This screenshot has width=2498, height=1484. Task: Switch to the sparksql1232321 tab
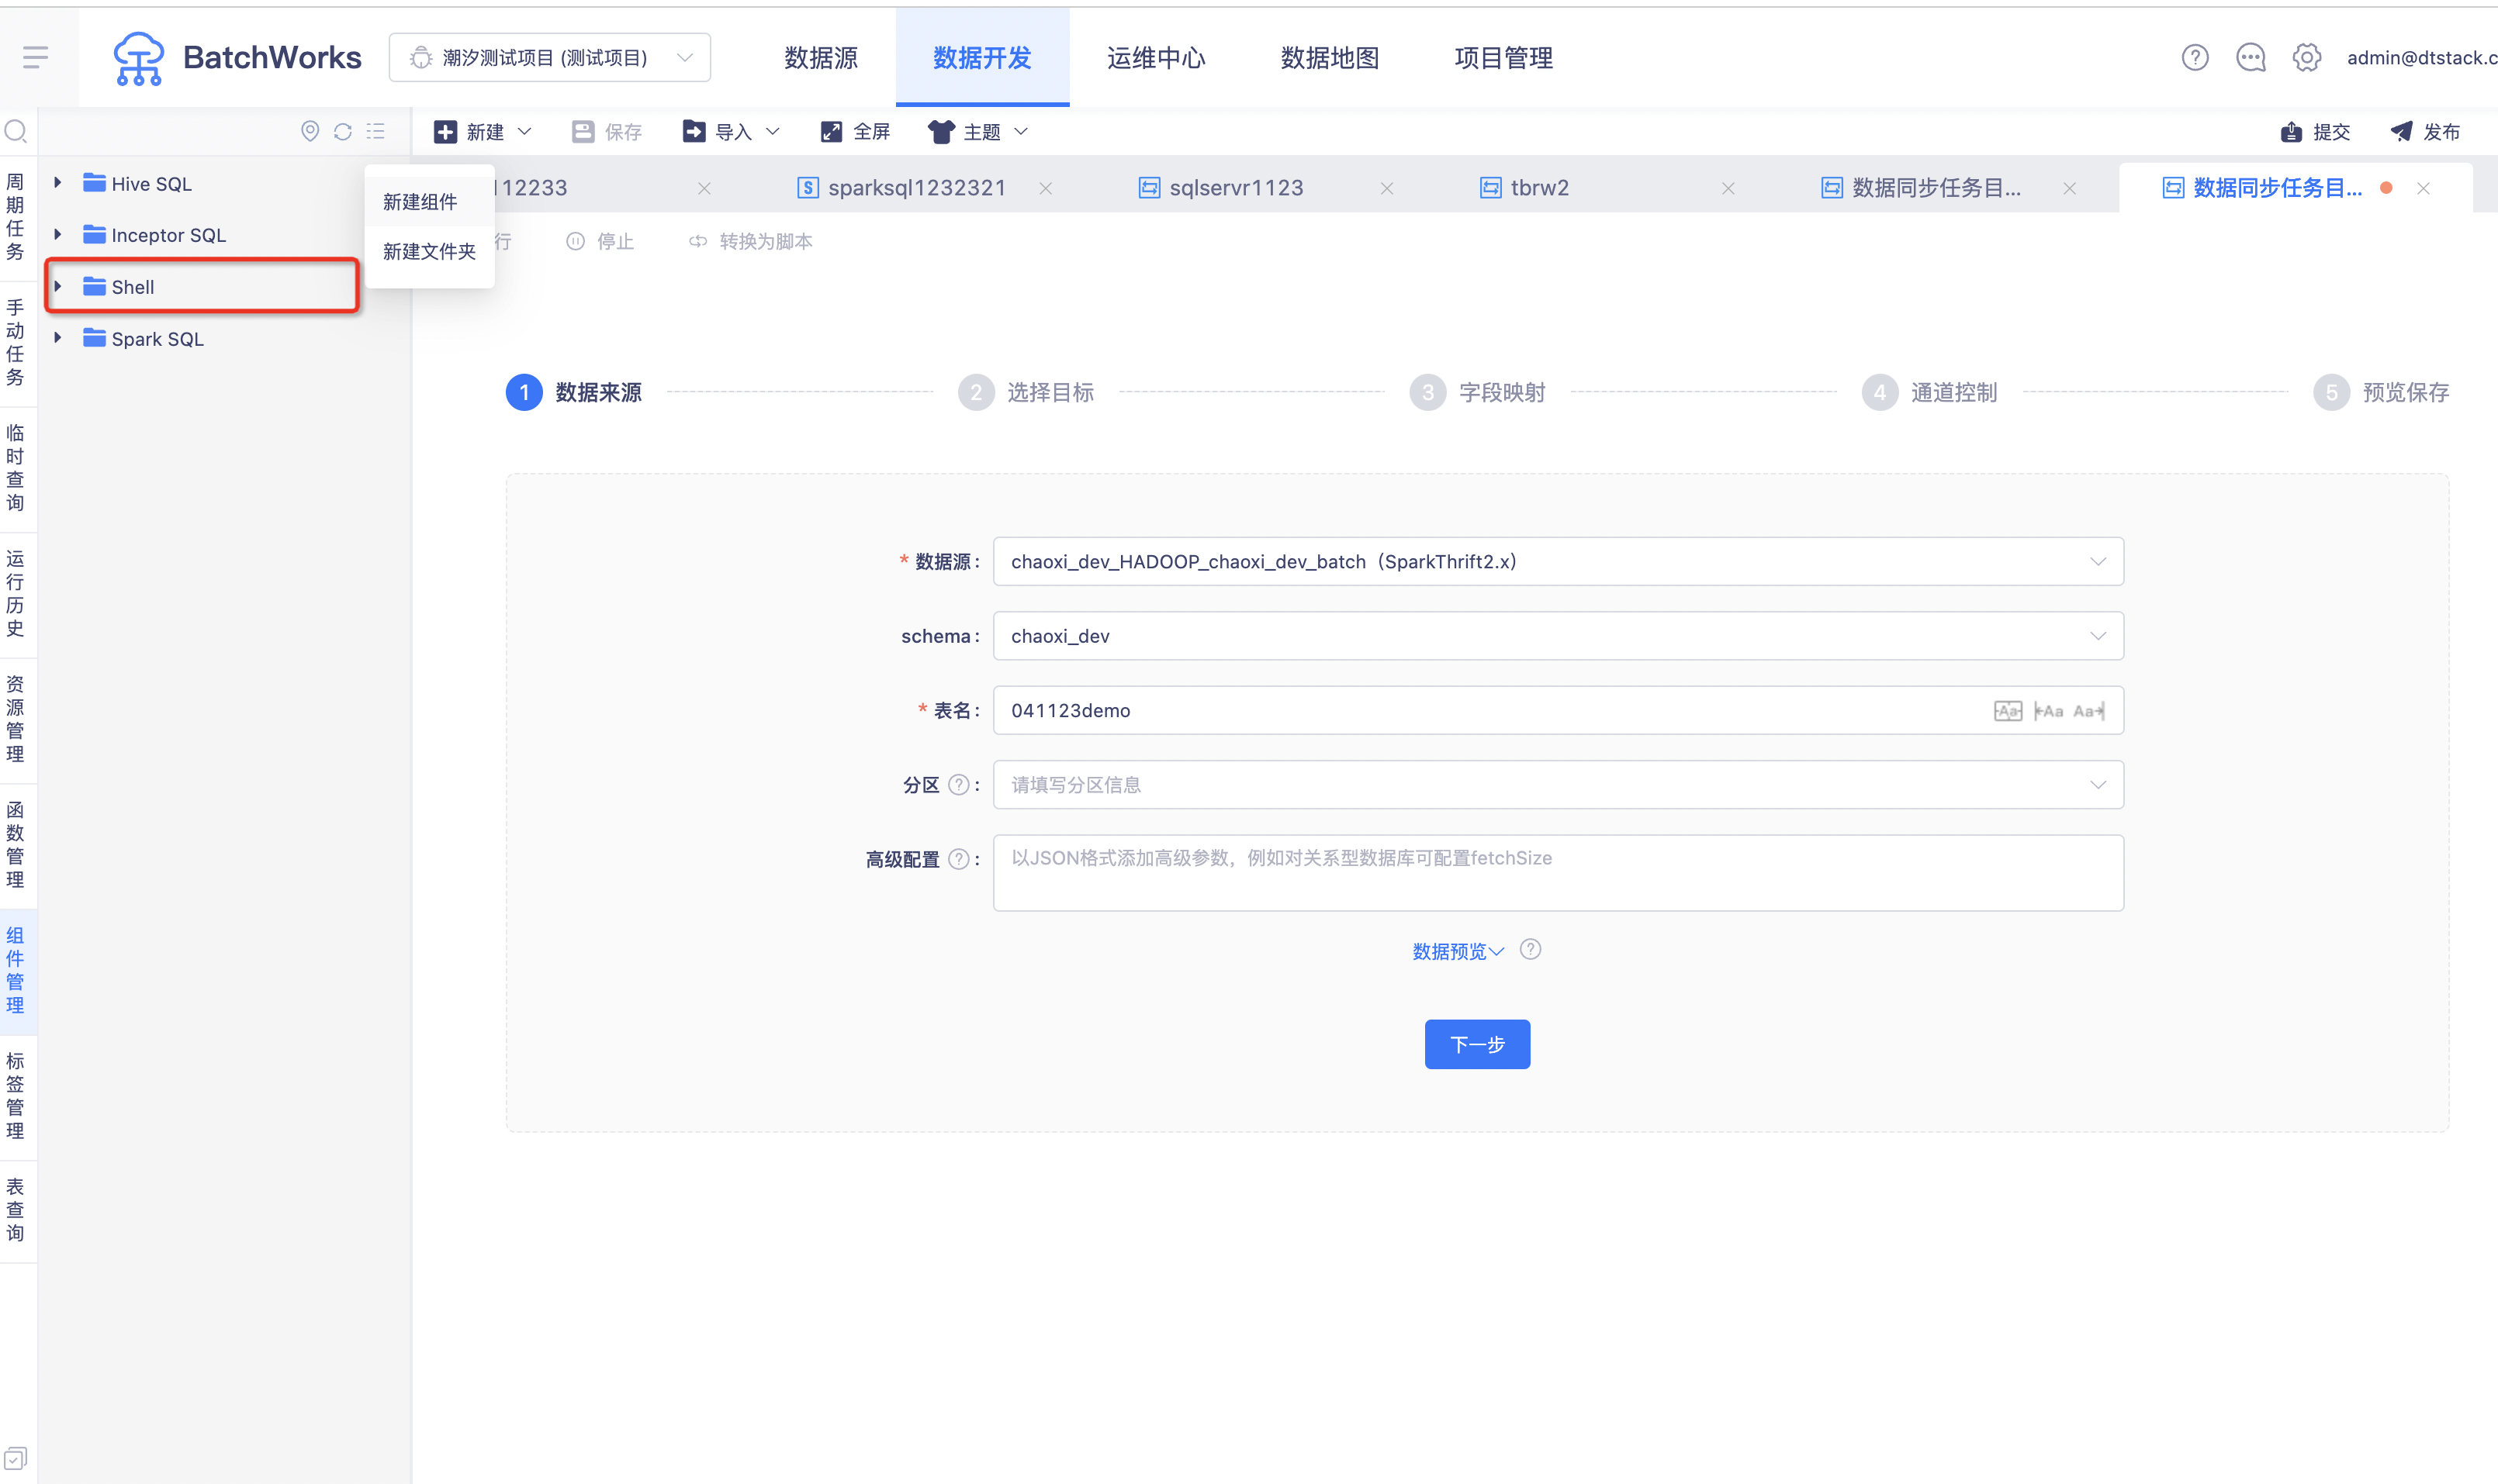pyautogui.click(x=916, y=188)
